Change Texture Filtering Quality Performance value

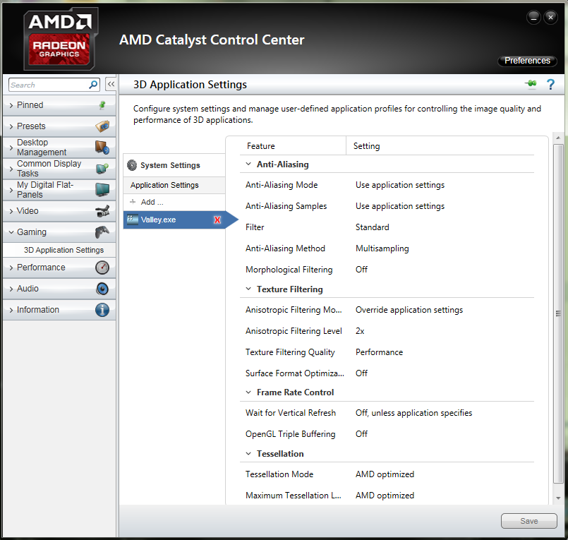click(x=379, y=352)
